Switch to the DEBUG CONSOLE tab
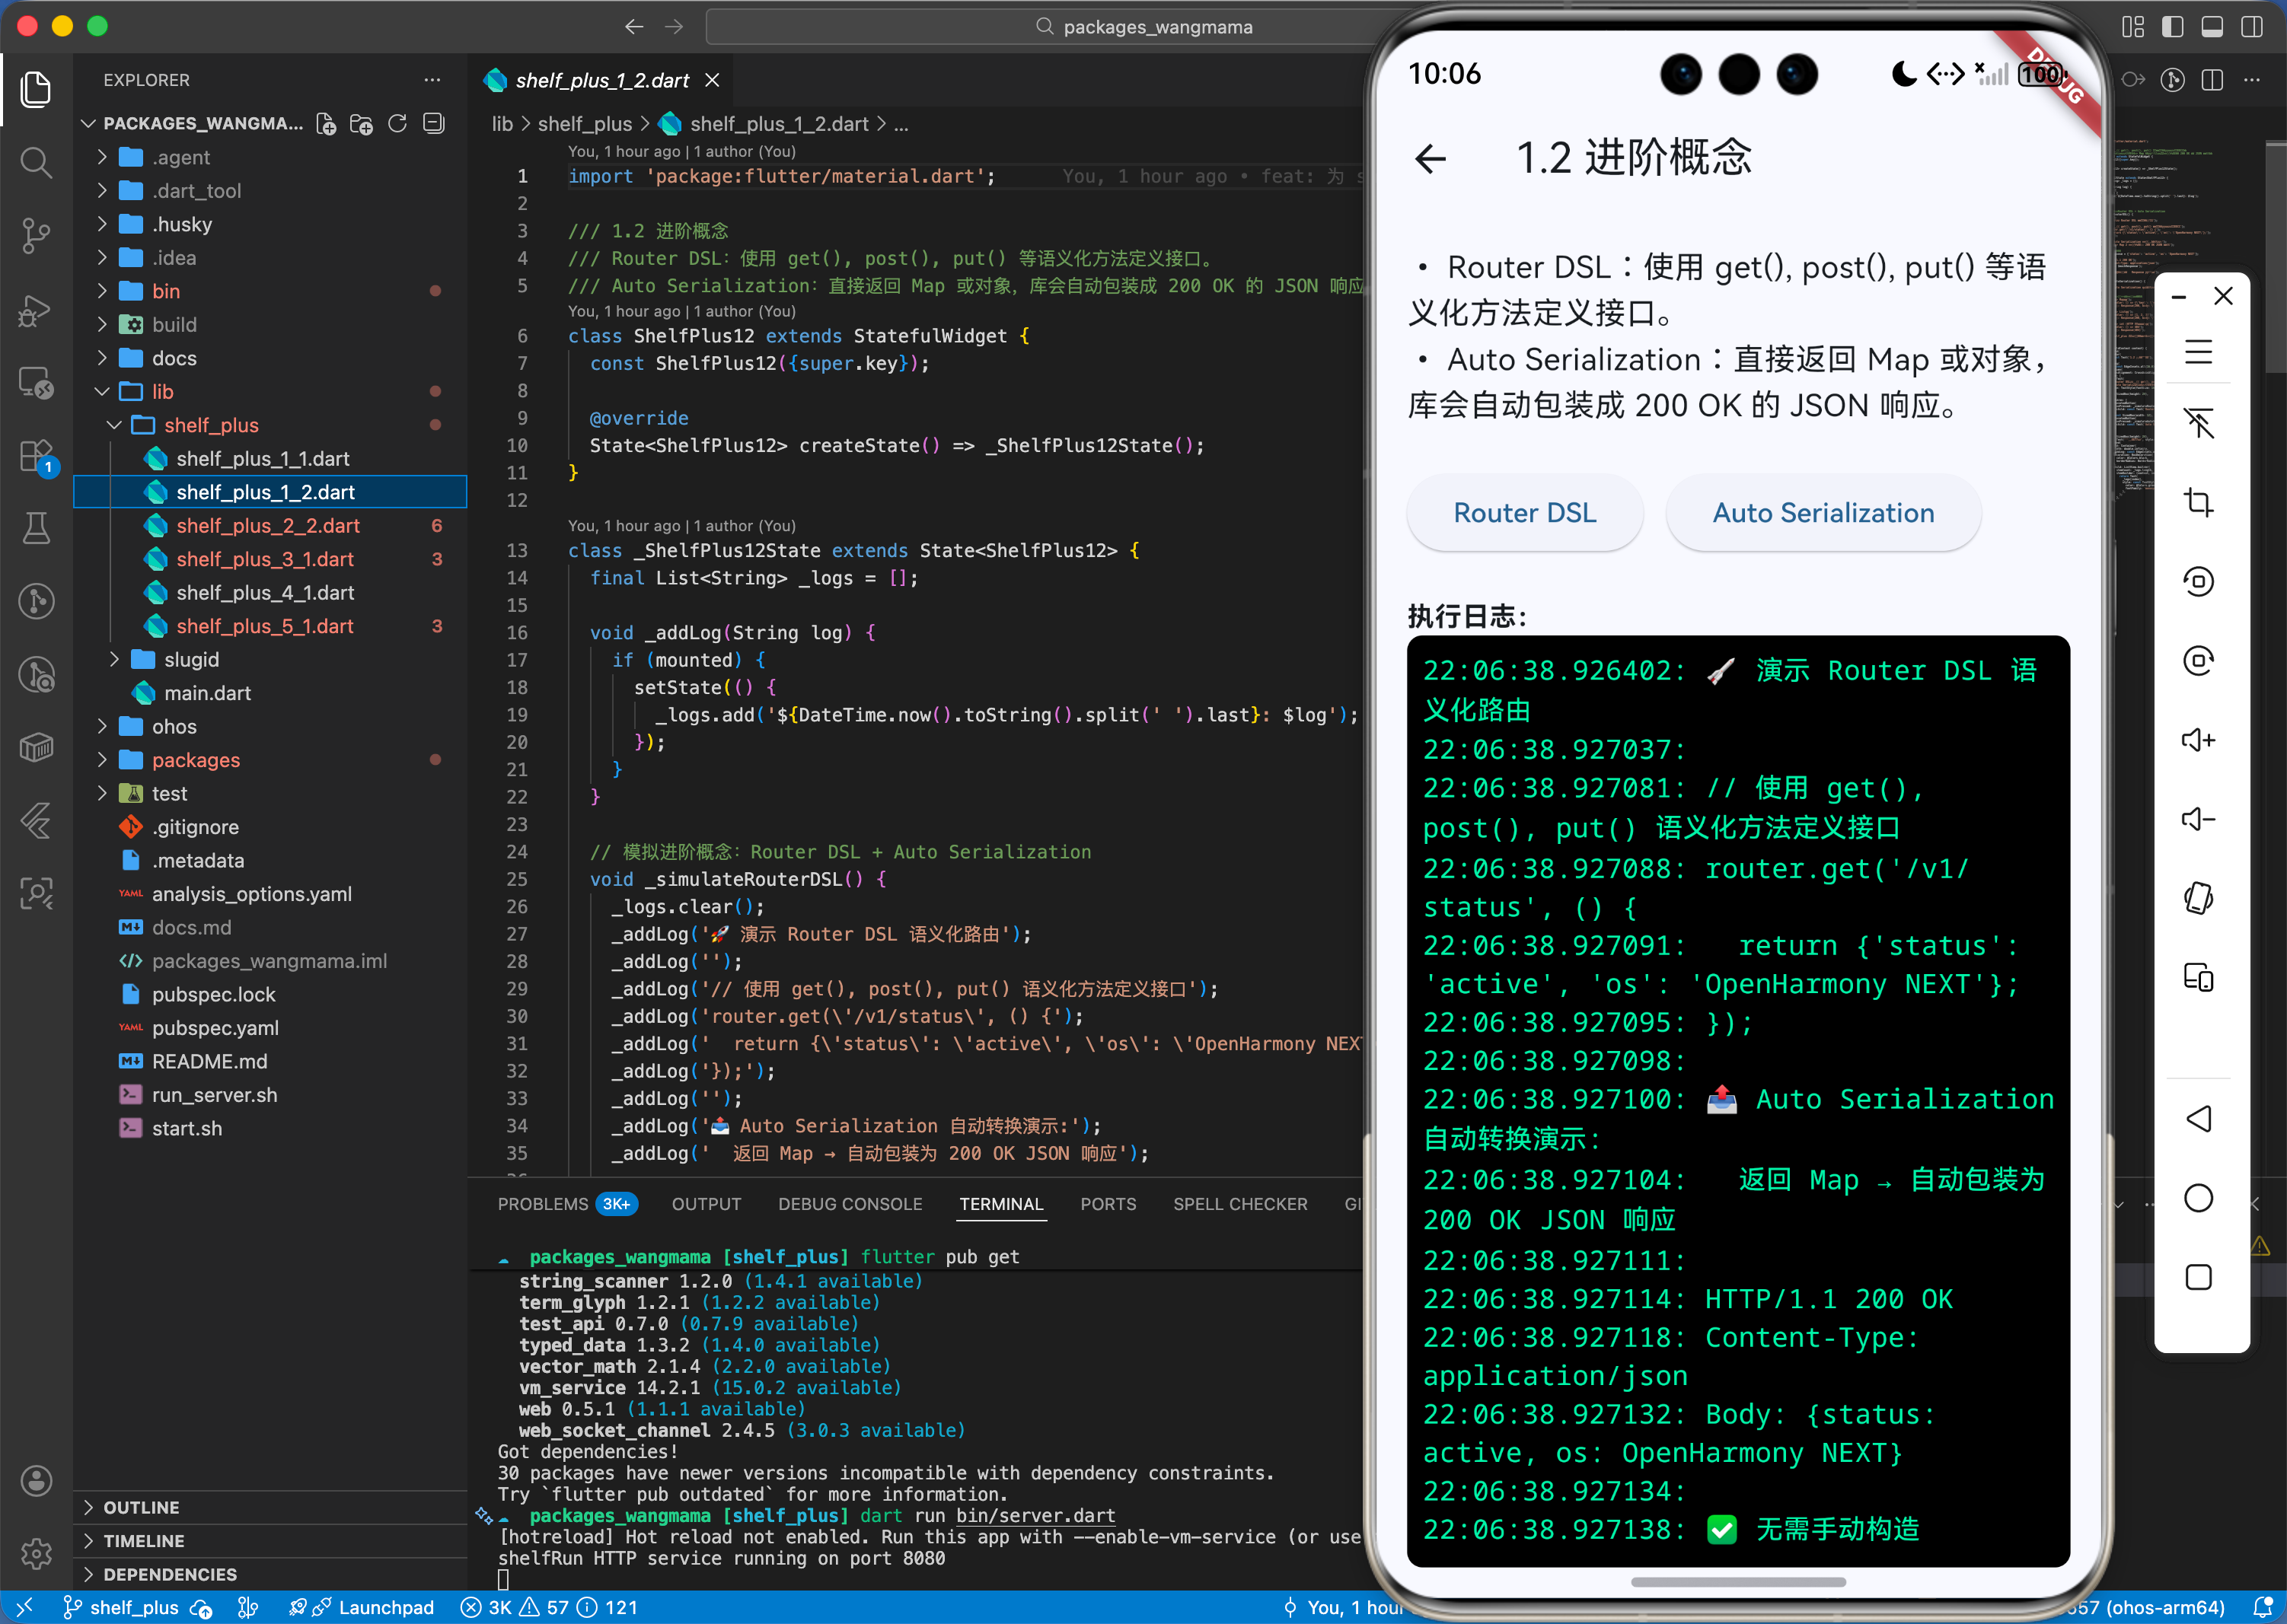This screenshot has width=2287, height=1624. point(850,1204)
